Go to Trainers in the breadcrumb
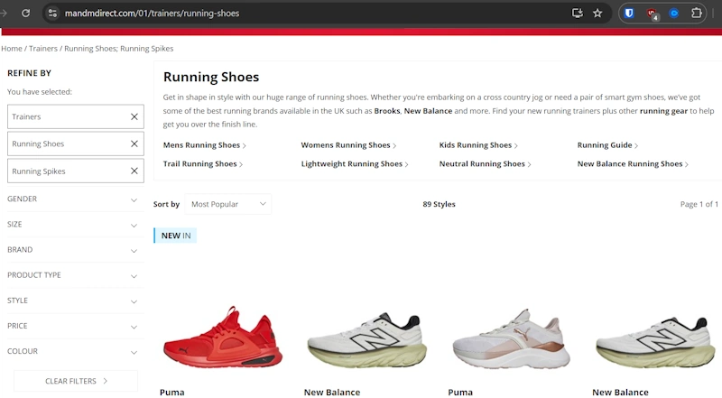 click(43, 49)
